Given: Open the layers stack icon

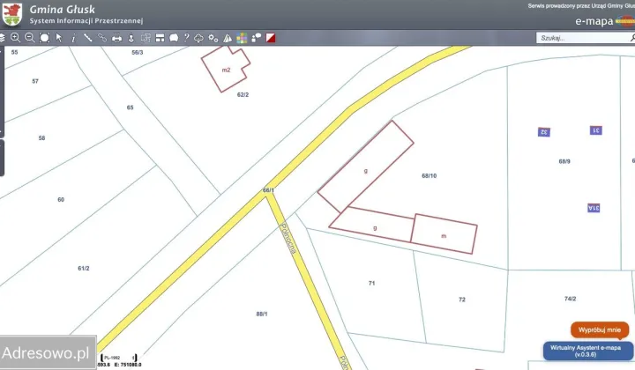Looking at the screenshot, I should click(x=2, y=38).
